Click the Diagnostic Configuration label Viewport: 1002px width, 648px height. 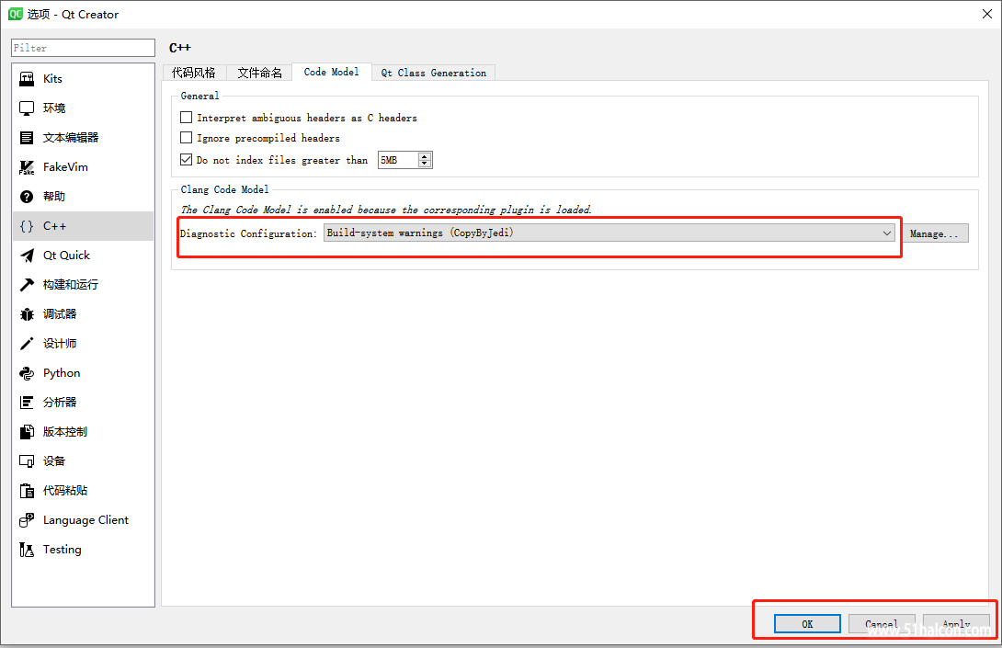coord(248,233)
